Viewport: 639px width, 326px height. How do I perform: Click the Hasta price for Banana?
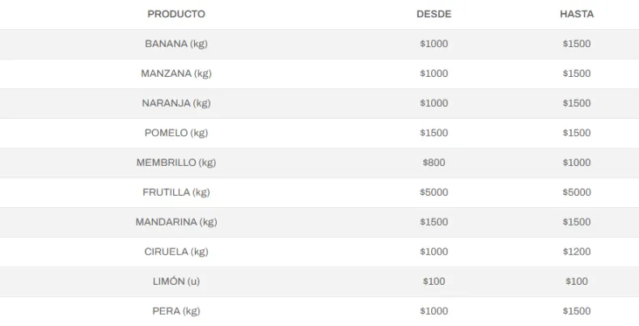(577, 44)
